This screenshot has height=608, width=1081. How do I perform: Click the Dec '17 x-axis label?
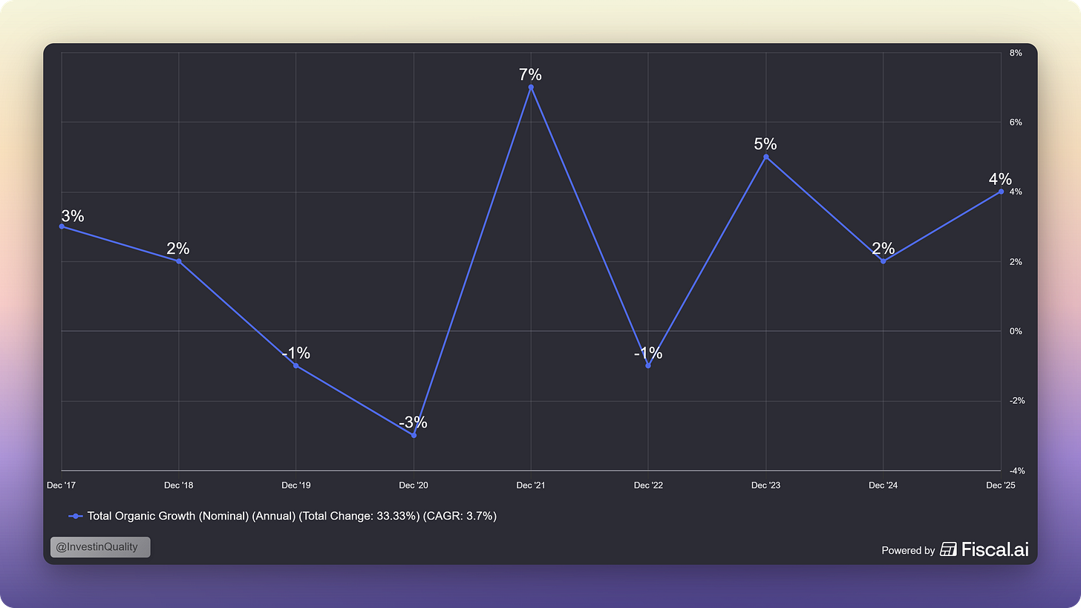(x=61, y=486)
